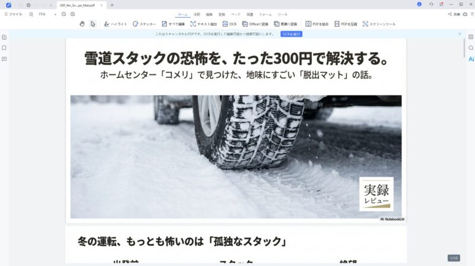This screenshot has width=475, height=266.
Task: Click the PDFを圧縮 compress tool
Action: pyautogui.click(x=346, y=24)
